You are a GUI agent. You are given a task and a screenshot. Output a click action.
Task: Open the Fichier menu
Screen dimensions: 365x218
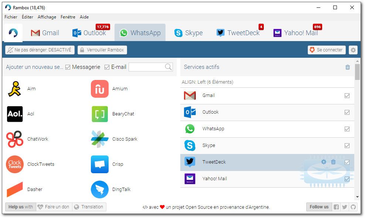click(11, 17)
